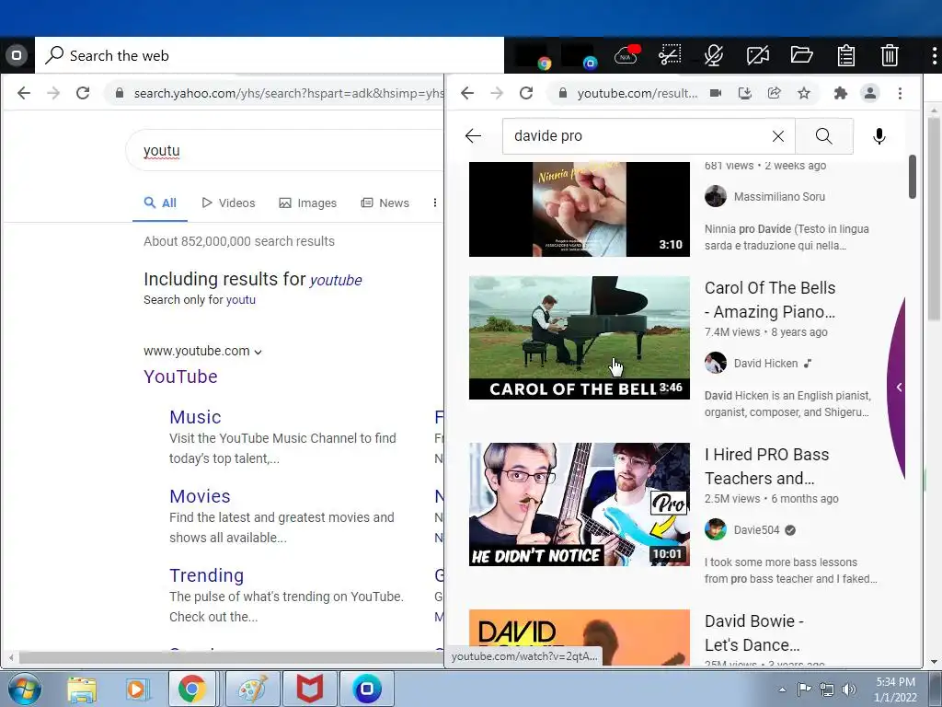
Task: Click the YouTube voice search microphone
Action: point(879,136)
